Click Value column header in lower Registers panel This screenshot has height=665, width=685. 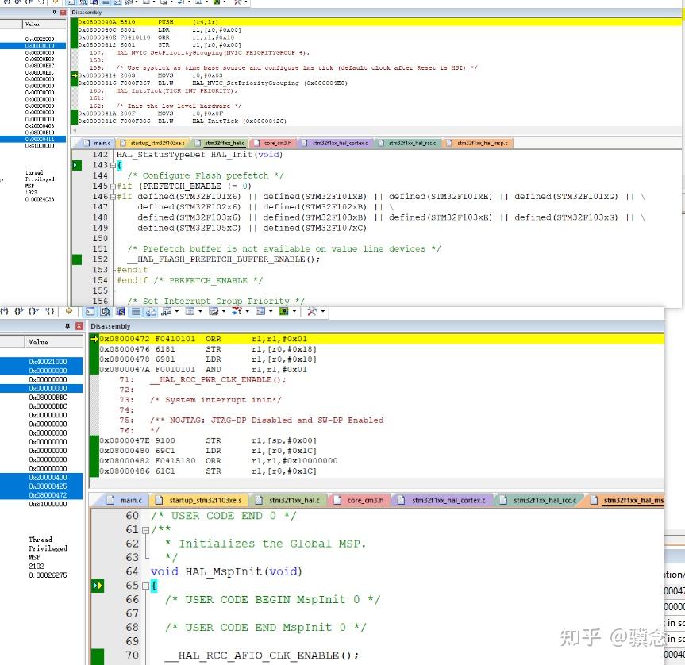click(53, 342)
